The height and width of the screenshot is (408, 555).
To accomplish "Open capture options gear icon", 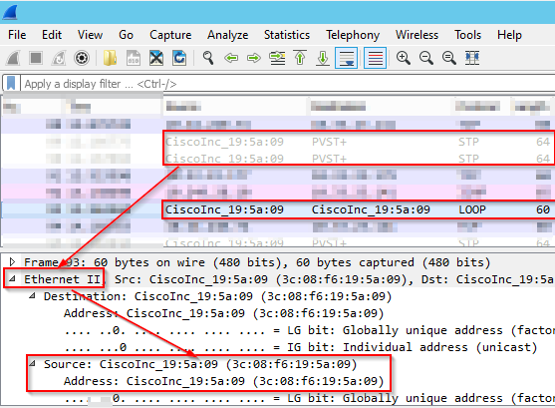I will pyautogui.click(x=82, y=58).
